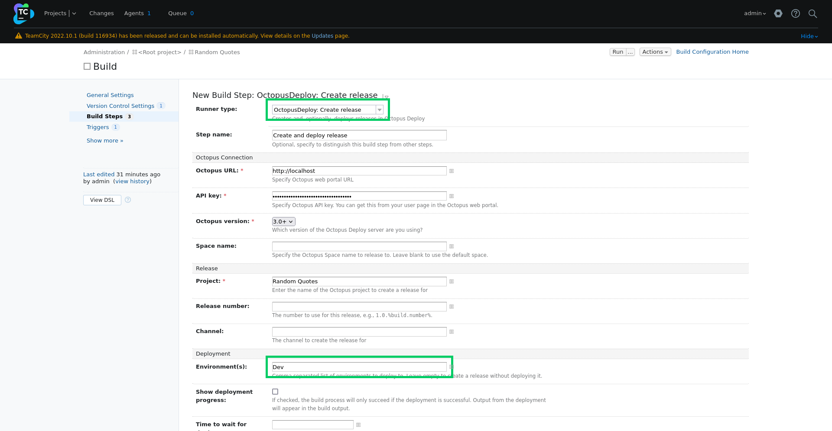Click the view history link
Screen dimensions: 832x431
tap(132, 181)
